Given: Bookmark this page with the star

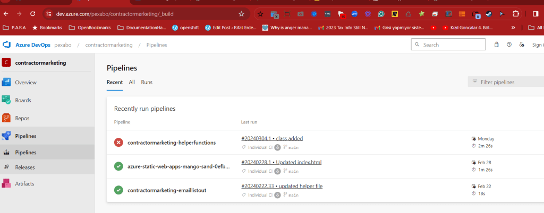Looking at the screenshot, I should [242, 14].
